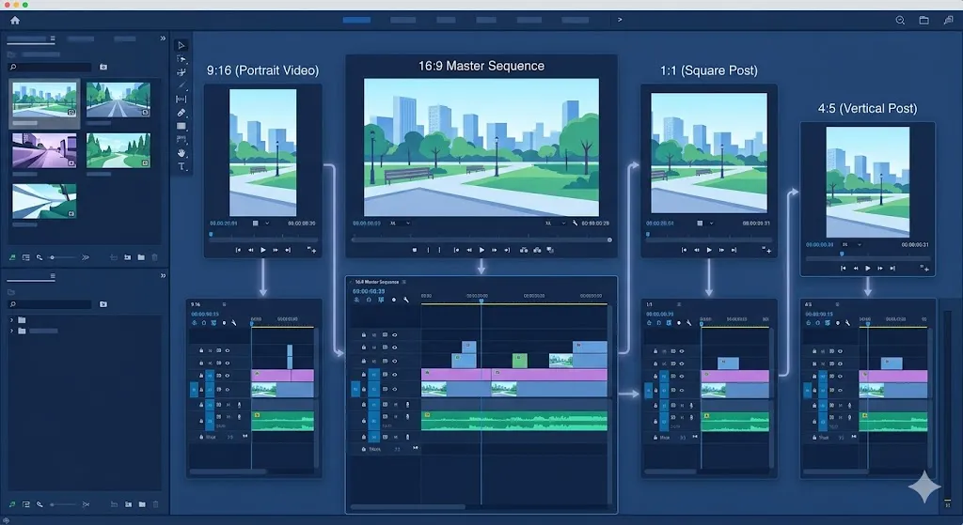Open the 1:1 timeline panel menu icon
This screenshot has width=963, height=525.
tap(679, 304)
